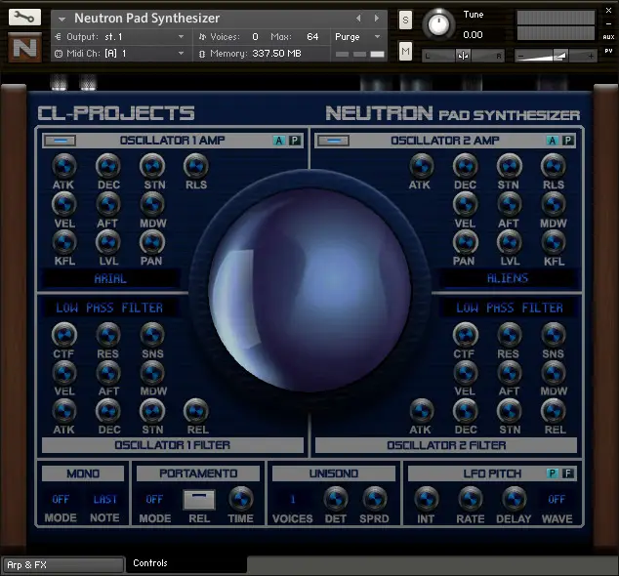Expand the Purge menu
The width and height of the screenshot is (619, 576).
click(357, 37)
